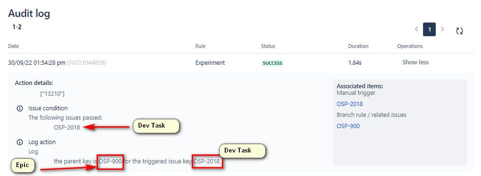Go to next page chevron
This screenshot has width=481, height=176.
click(x=442, y=29)
